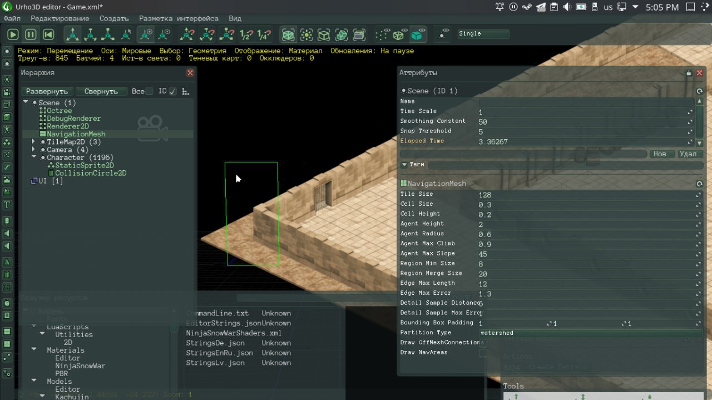This screenshot has width=712, height=400.
Task: Click the Terrain icon in left sidebar
Action: (x=7, y=191)
